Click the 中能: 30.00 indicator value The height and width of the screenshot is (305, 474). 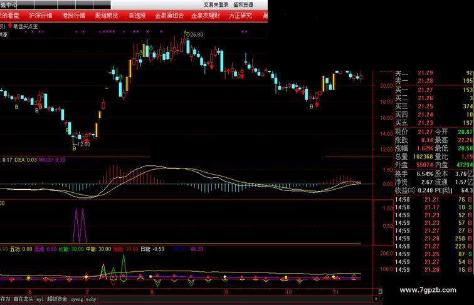98,249
